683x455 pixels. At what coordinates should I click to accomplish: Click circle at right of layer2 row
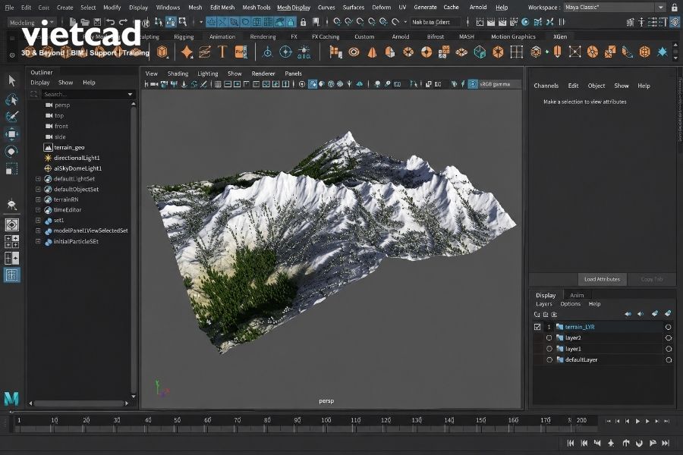[669, 338]
